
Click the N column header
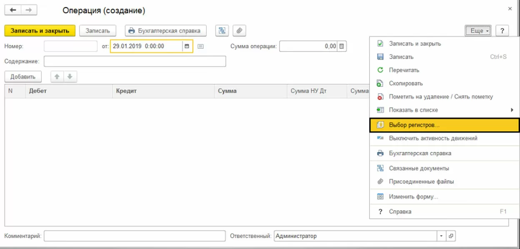(15, 91)
